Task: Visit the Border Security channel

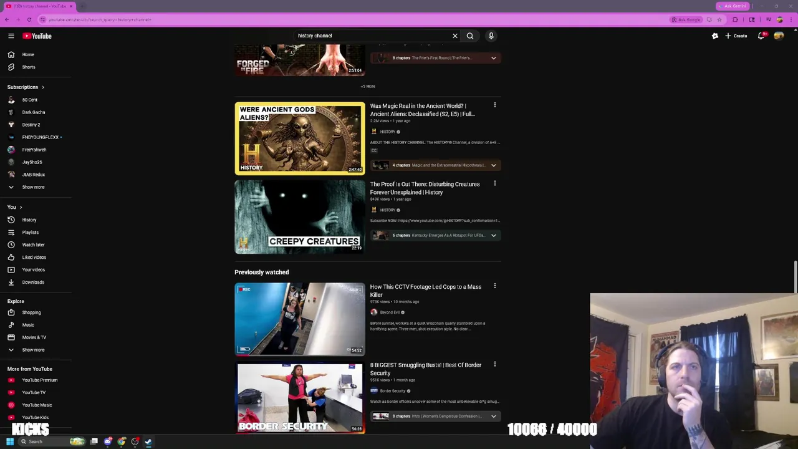Action: pyautogui.click(x=393, y=391)
